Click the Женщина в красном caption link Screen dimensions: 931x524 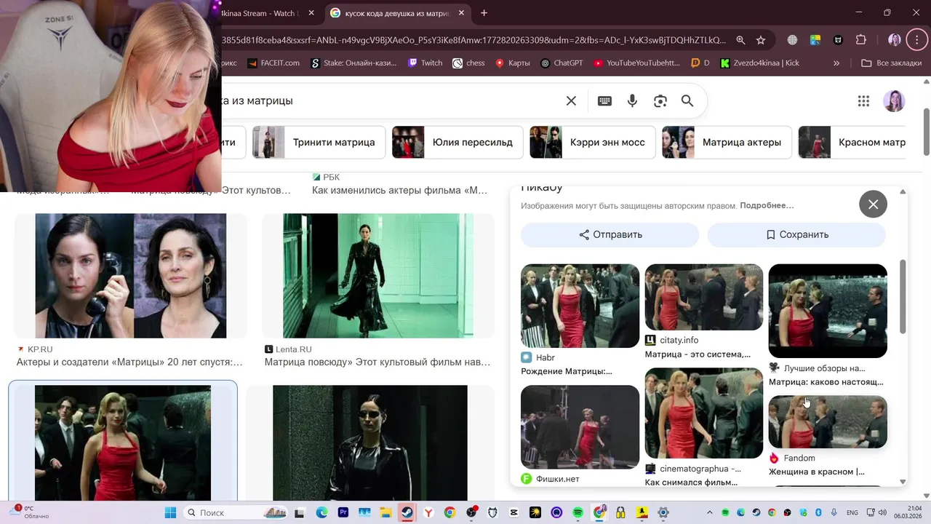[x=817, y=472]
